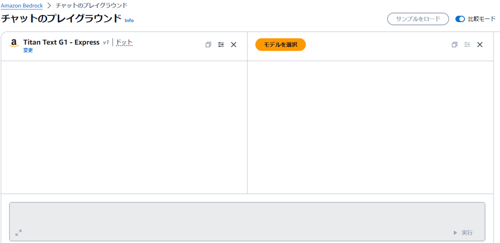Click the 変更 link under the model name
The image size is (500, 243).
pos(28,50)
